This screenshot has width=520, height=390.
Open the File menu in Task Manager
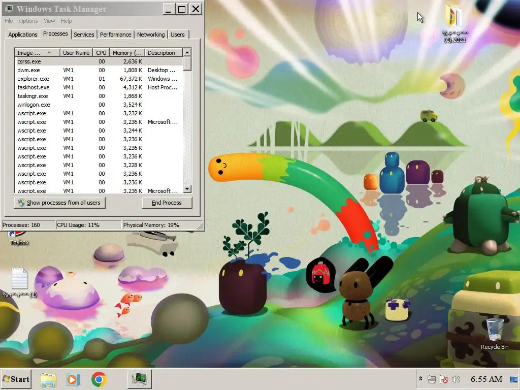click(x=9, y=21)
